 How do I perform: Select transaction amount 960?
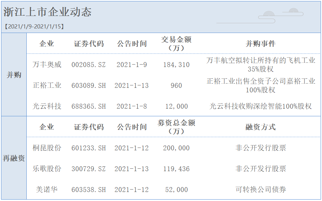coord(176,85)
